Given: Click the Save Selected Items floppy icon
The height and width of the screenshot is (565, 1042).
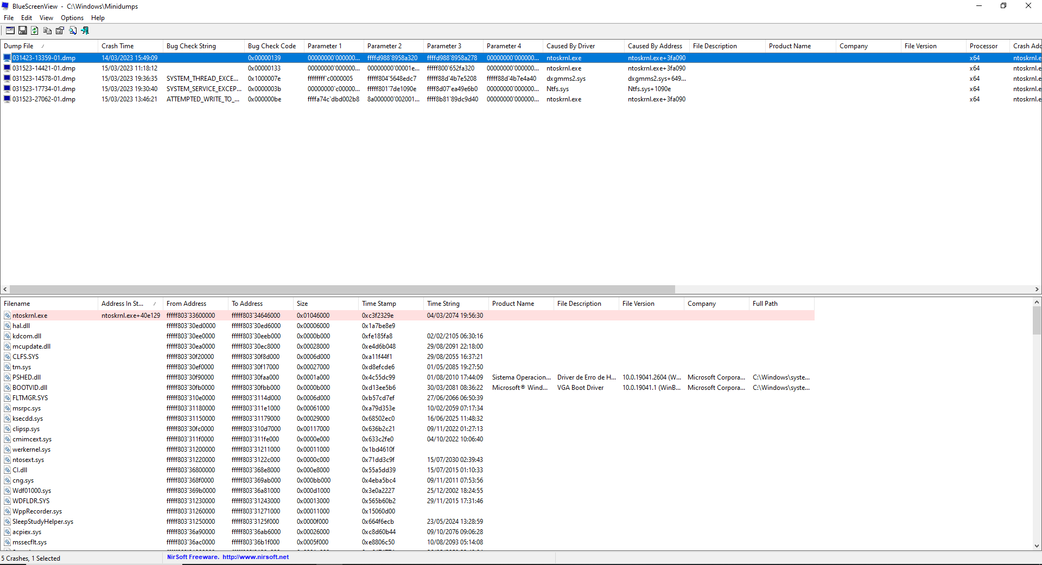Looking at the screenshot, I should click(23, 31).
